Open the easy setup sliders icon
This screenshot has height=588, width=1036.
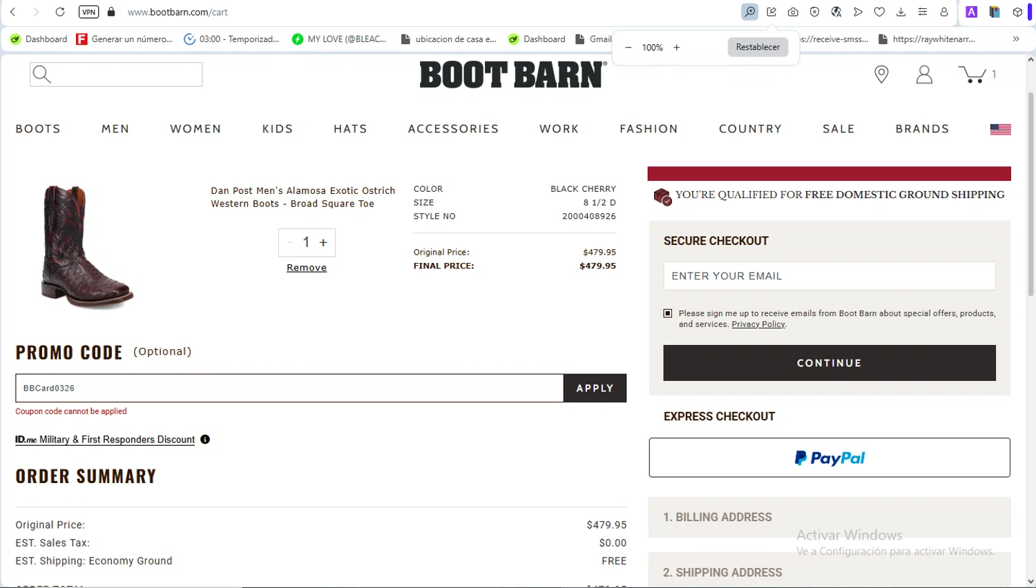point(923,12)
